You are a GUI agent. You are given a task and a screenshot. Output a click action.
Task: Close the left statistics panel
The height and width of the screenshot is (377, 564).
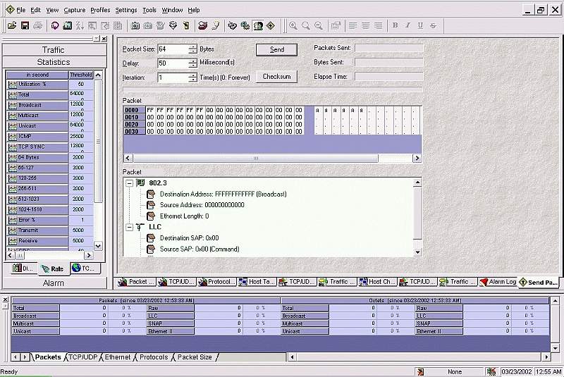coord(104,39)
